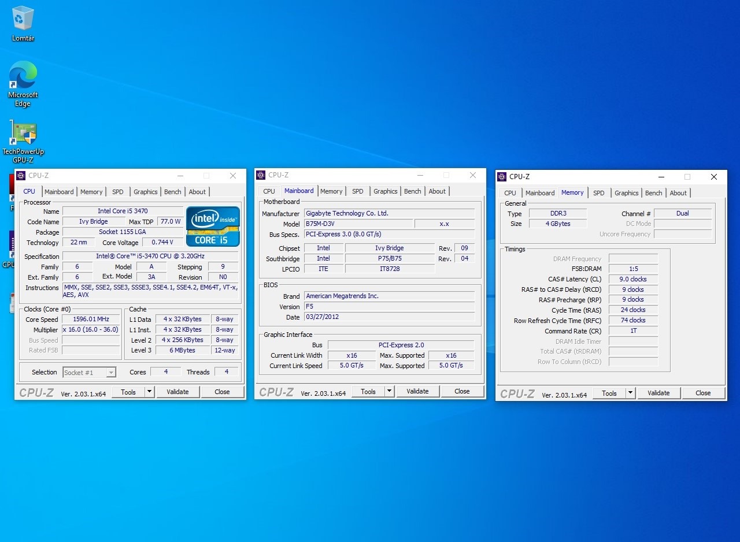This screenshot has width=740, height=542.
Task: Go to the Bench tab in right window
Action: click(654, 193)
